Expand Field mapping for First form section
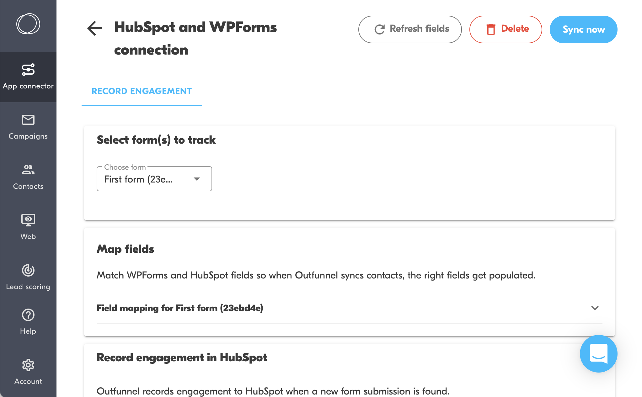The height and width of the screenshot is (397, 642). [x=595, y=308]
